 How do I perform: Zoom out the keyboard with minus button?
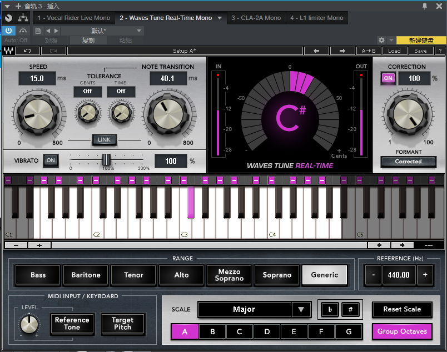[x=16, y=245]
